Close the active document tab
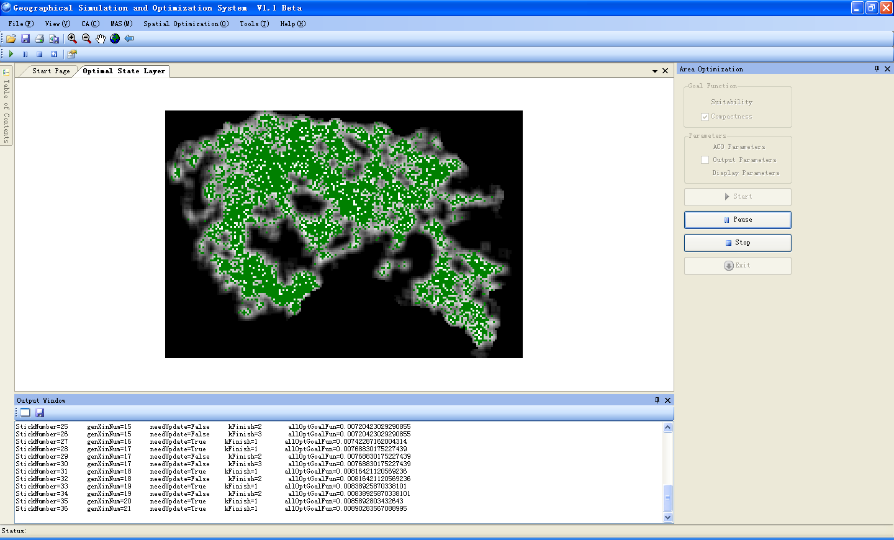 (x=666, y=71)
